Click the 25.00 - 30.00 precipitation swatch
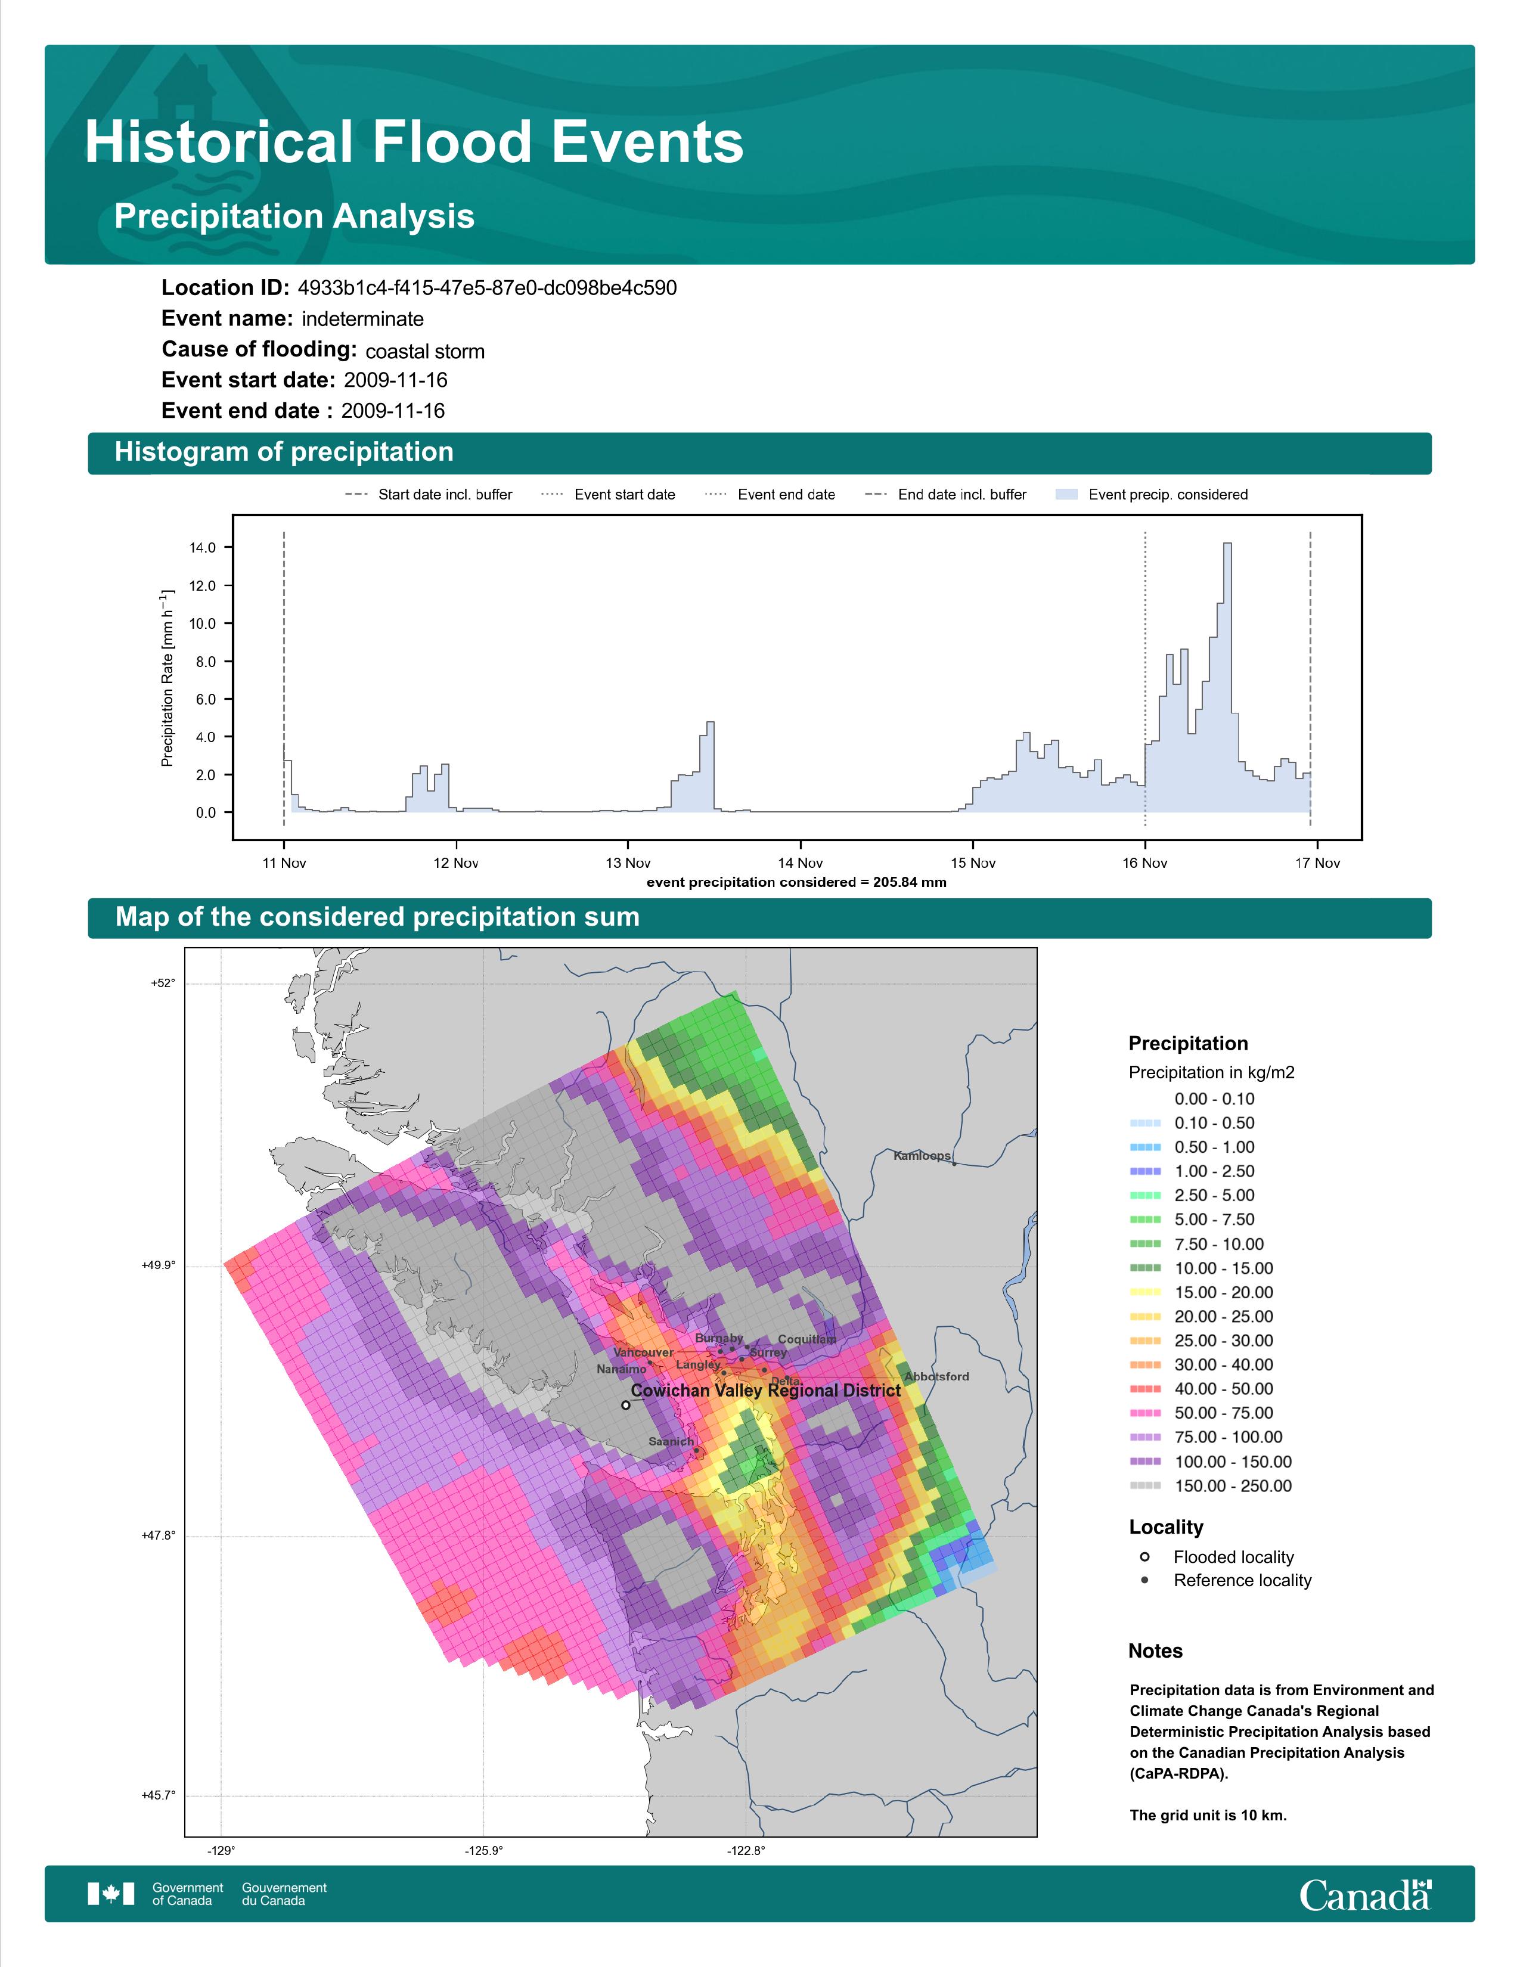This screenshot has width=1520, height=1967. (1144, 1341)
